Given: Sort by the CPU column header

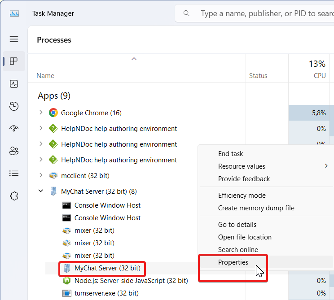Looking at the screenshot, I should (x=320, y=75).
